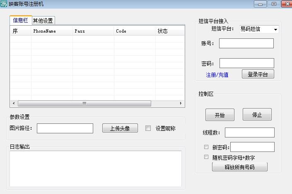292x194 pixels.
Task: Switch to the 其他设置 tab
Action: 43,21
